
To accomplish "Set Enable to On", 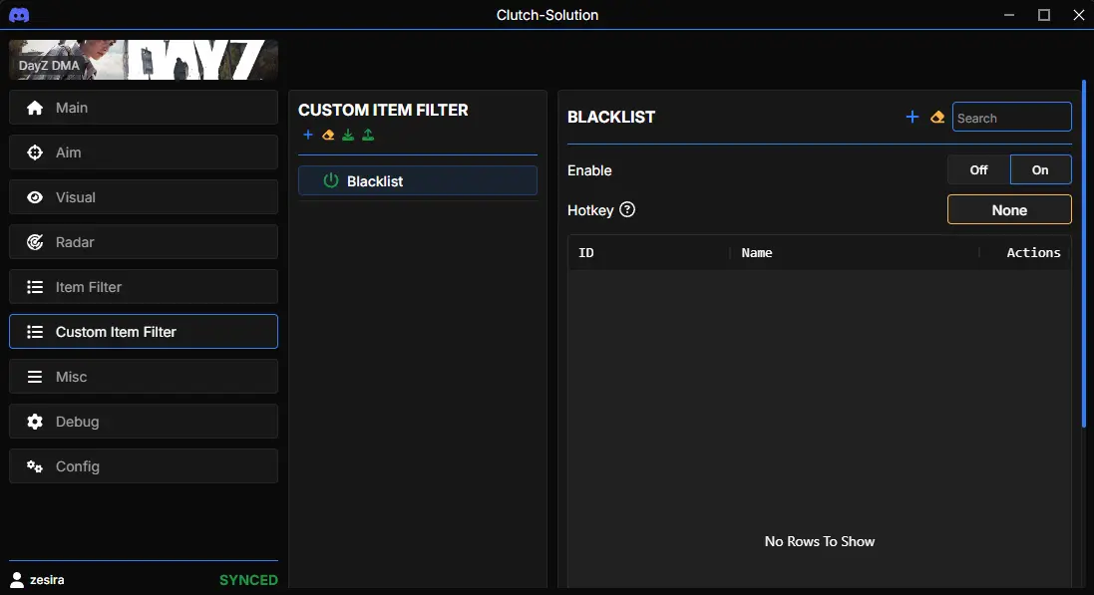I will (x=1040, y=170).
